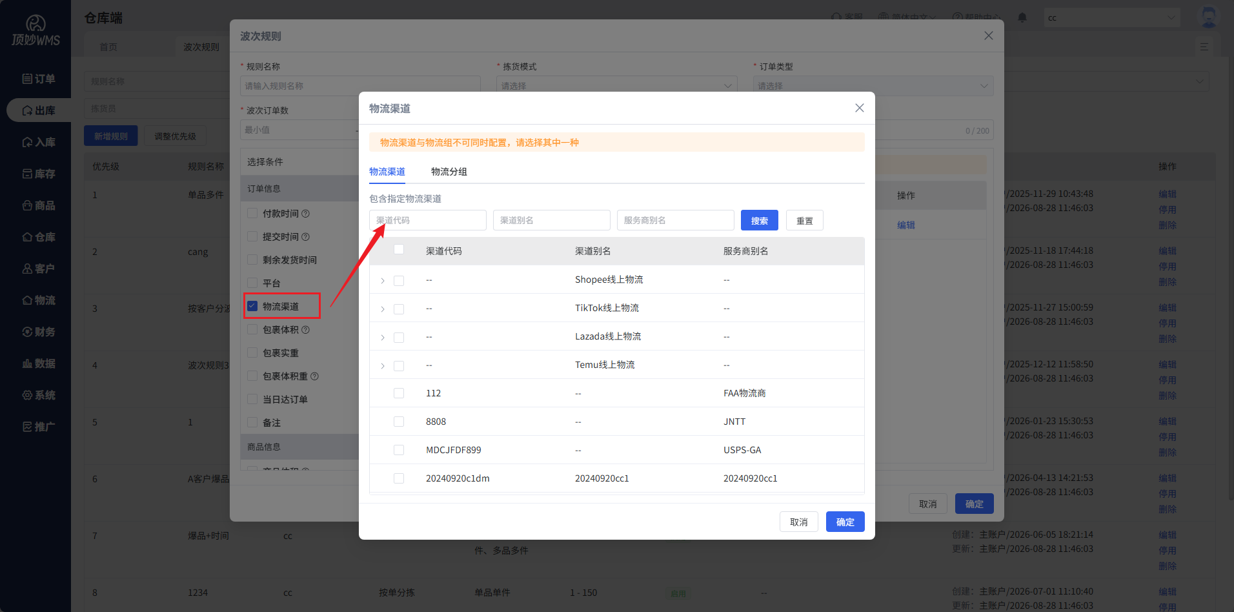
Task: Open the 拣货模式 dropdown
Action: click(x=616, y=86)
